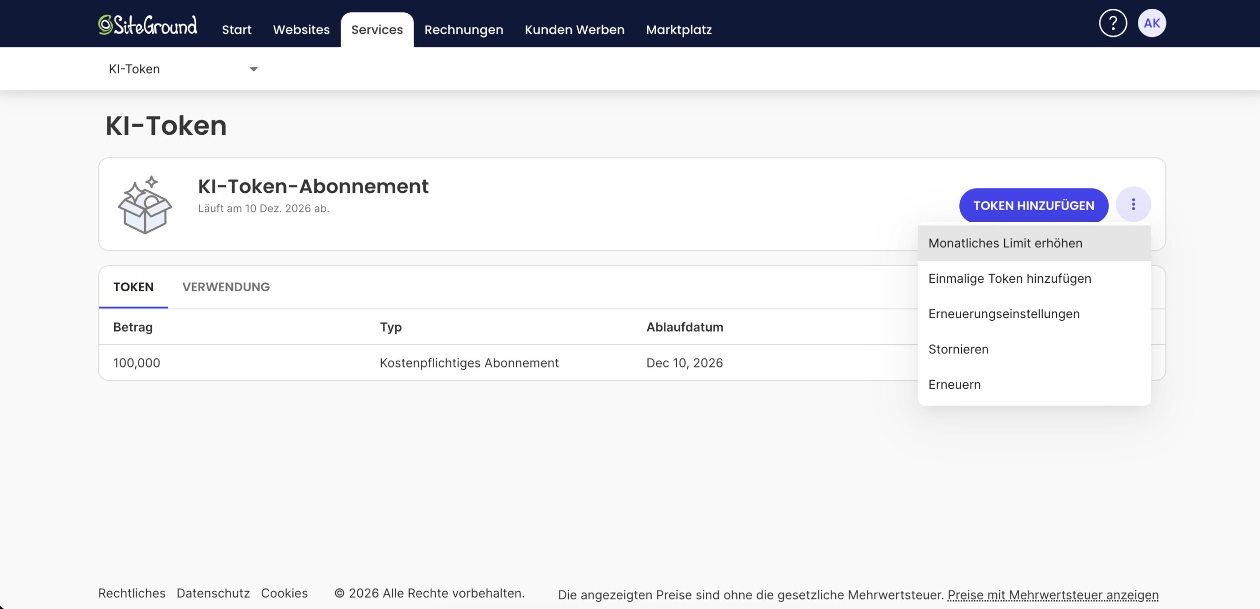Expand the KI-Token service dropdown
1260x609 pixels.
[x=183, y=69]
